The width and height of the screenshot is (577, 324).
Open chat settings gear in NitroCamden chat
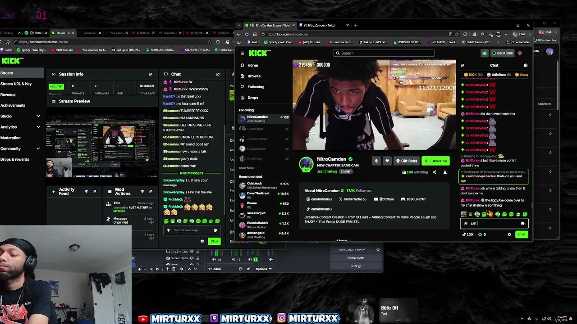[510, 234]
